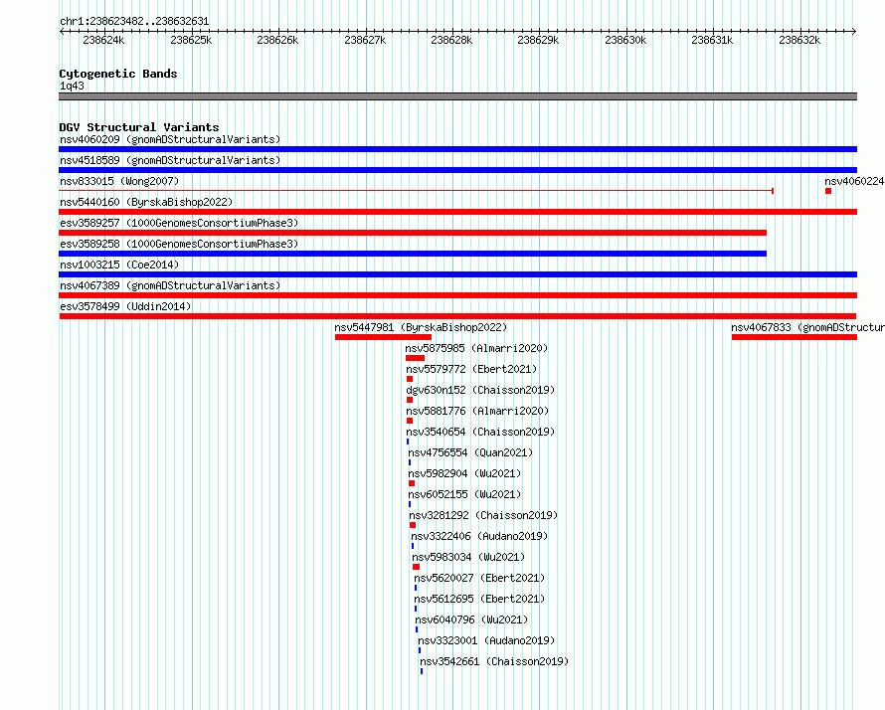885x710 pixels.
Task: Click the blue bar under nsv1003215
Action: (x=457, y=274)
